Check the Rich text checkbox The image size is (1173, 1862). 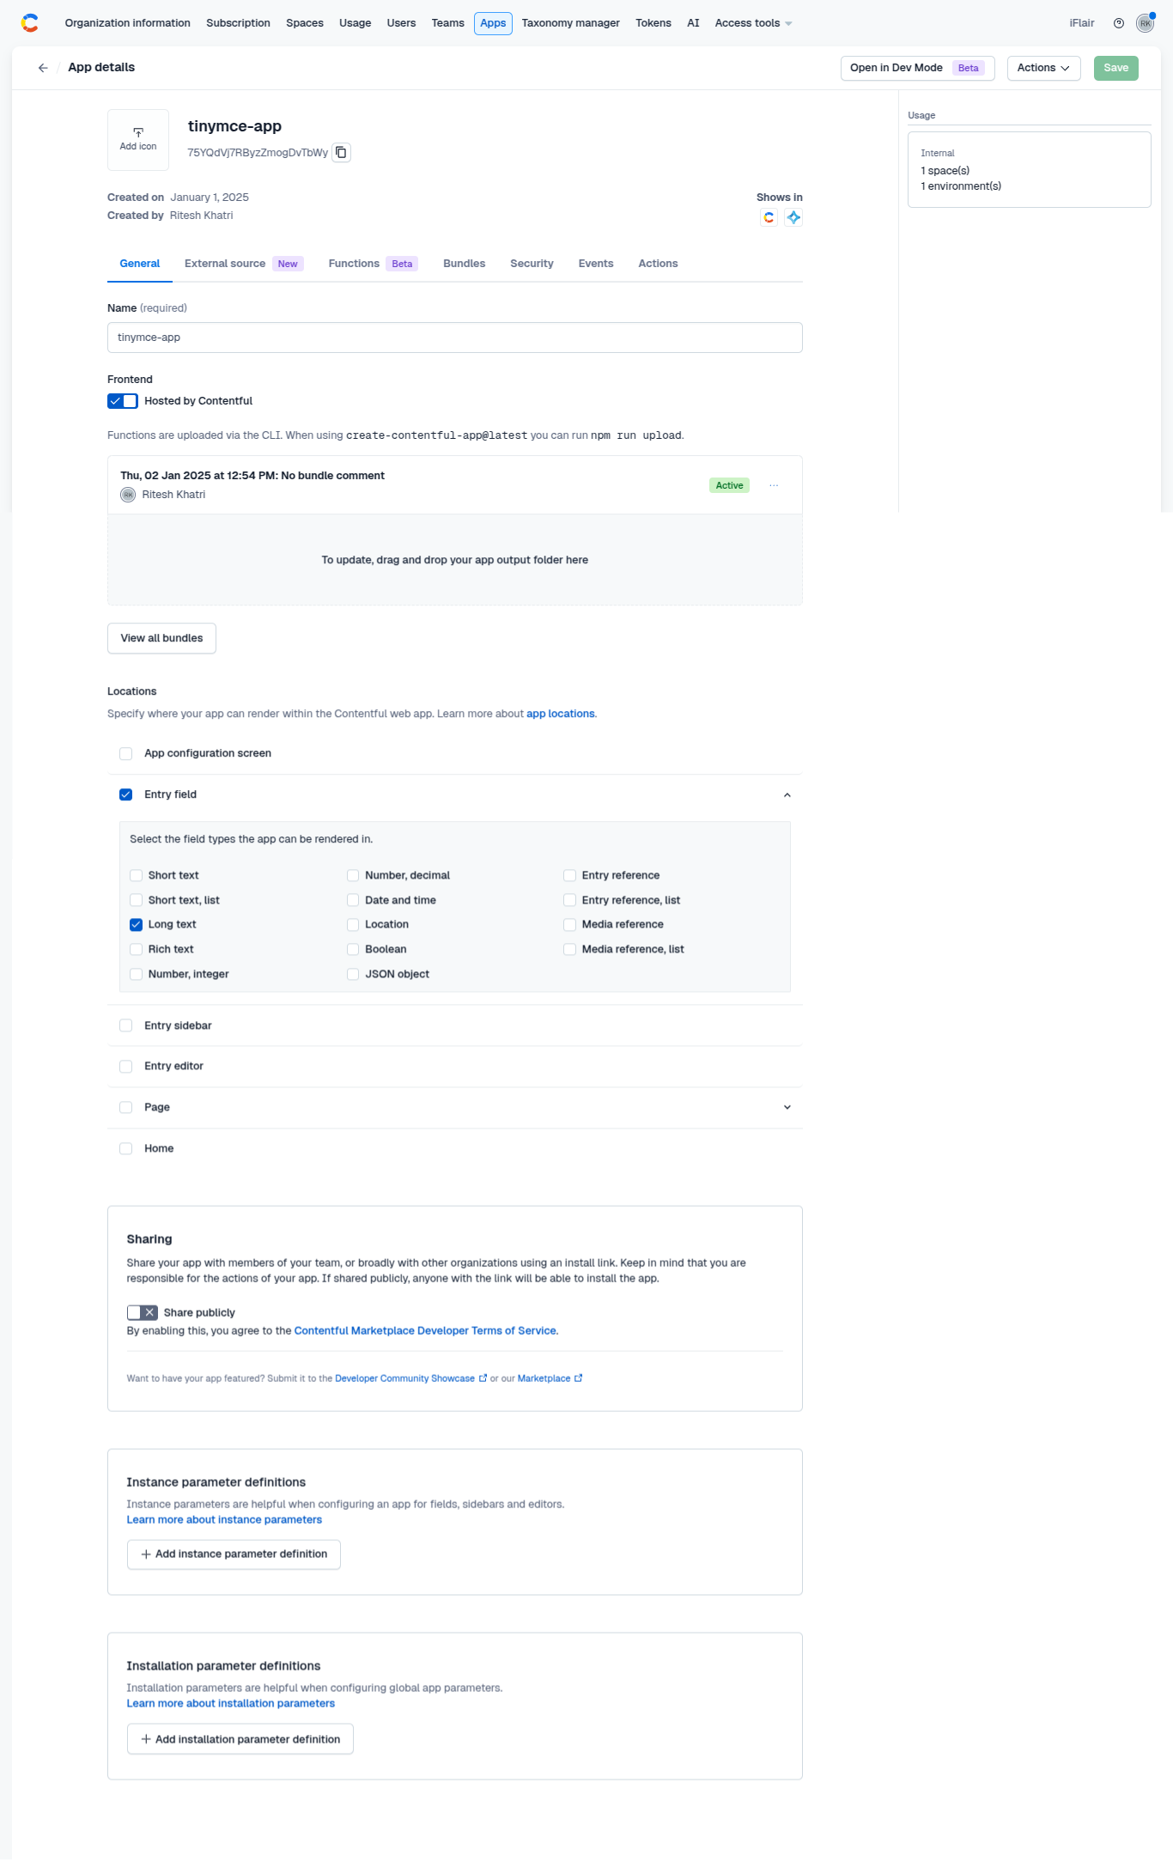point(136,950)
